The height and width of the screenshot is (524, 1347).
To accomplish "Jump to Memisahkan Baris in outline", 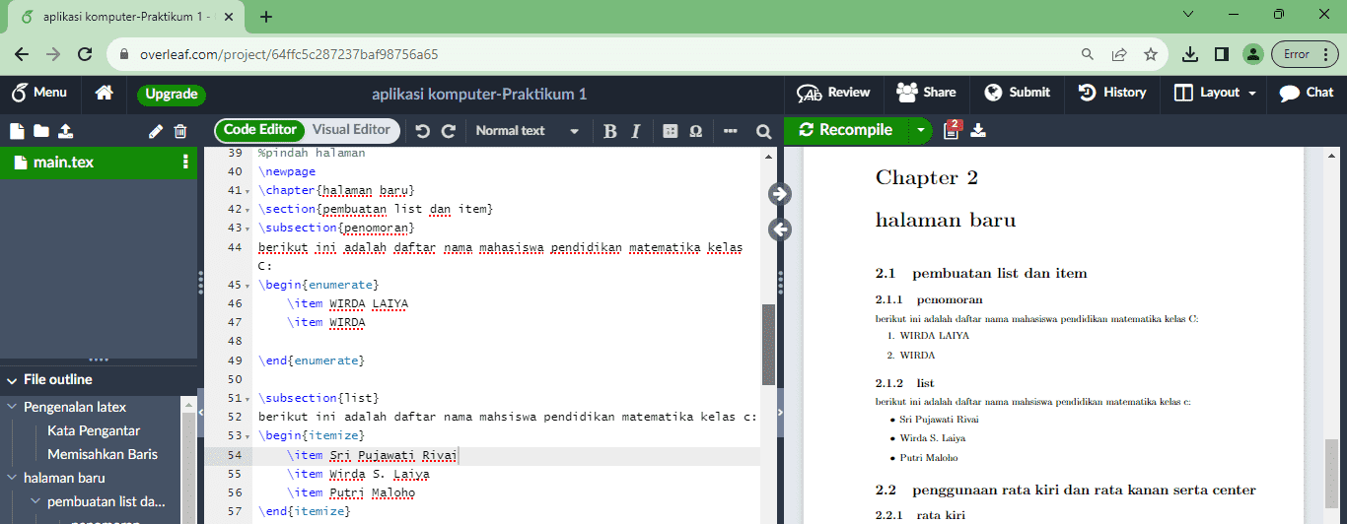I will point(103,454).
